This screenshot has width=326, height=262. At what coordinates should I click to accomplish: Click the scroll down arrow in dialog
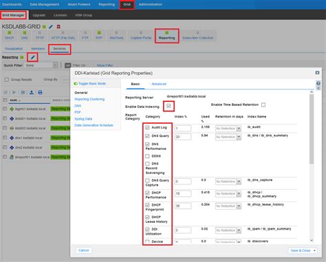pos(312,240)
